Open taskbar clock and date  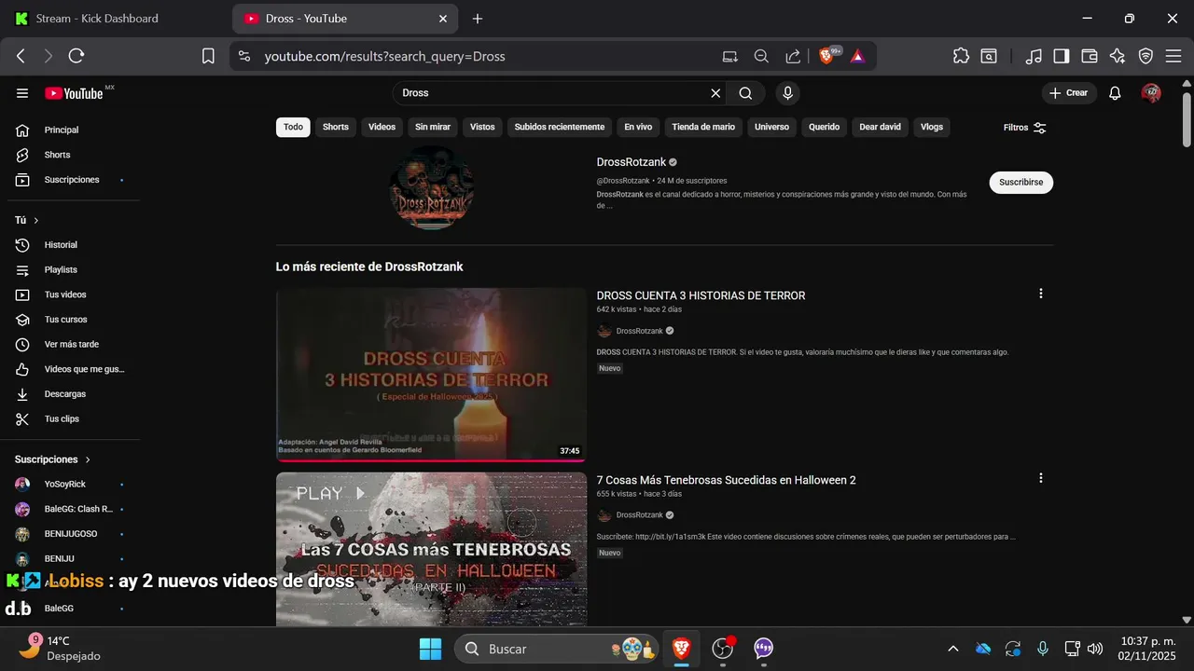click(1146, 649)
